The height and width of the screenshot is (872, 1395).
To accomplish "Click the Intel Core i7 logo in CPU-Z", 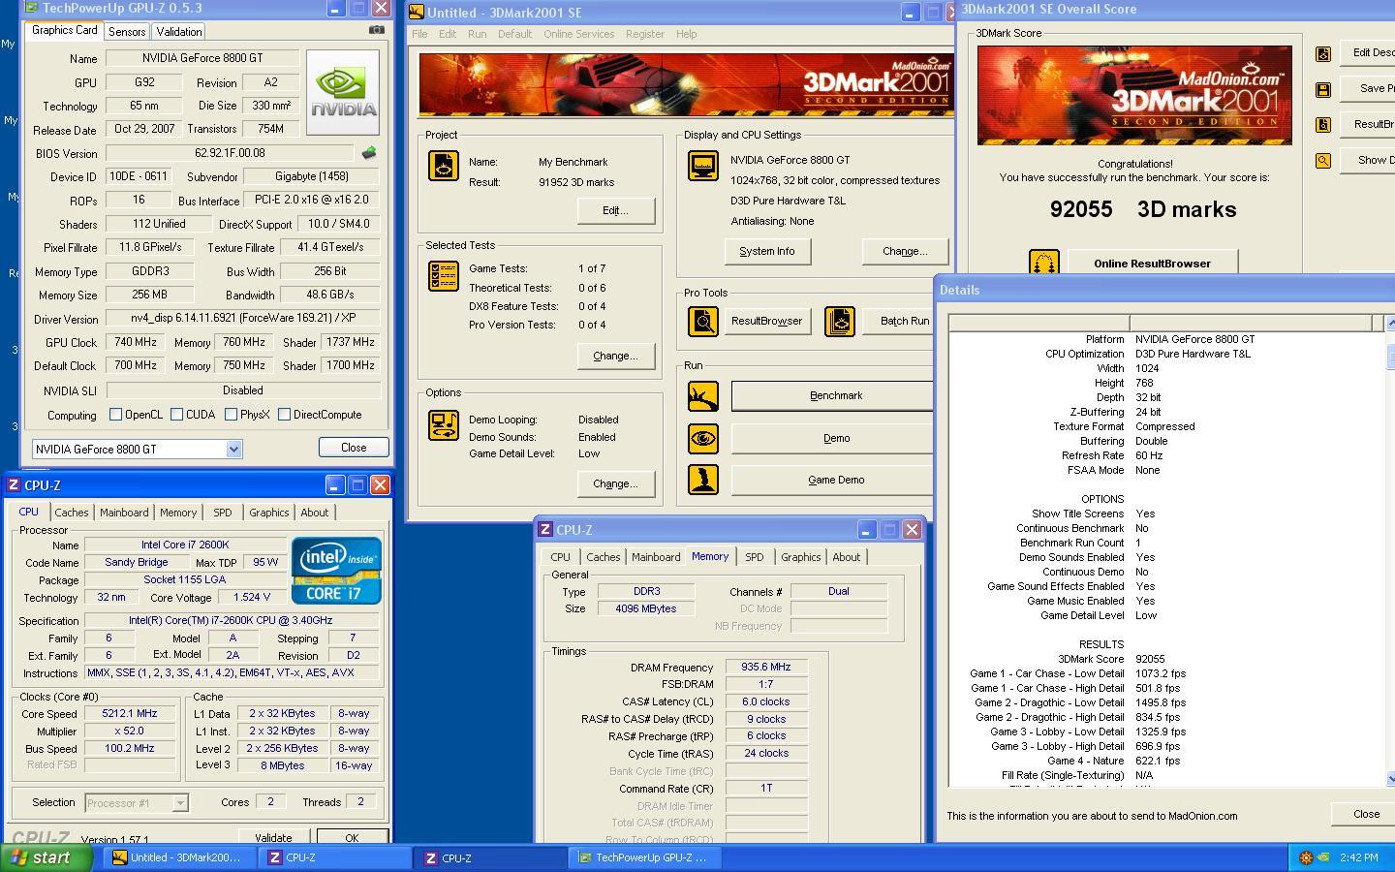I will 336,572.
